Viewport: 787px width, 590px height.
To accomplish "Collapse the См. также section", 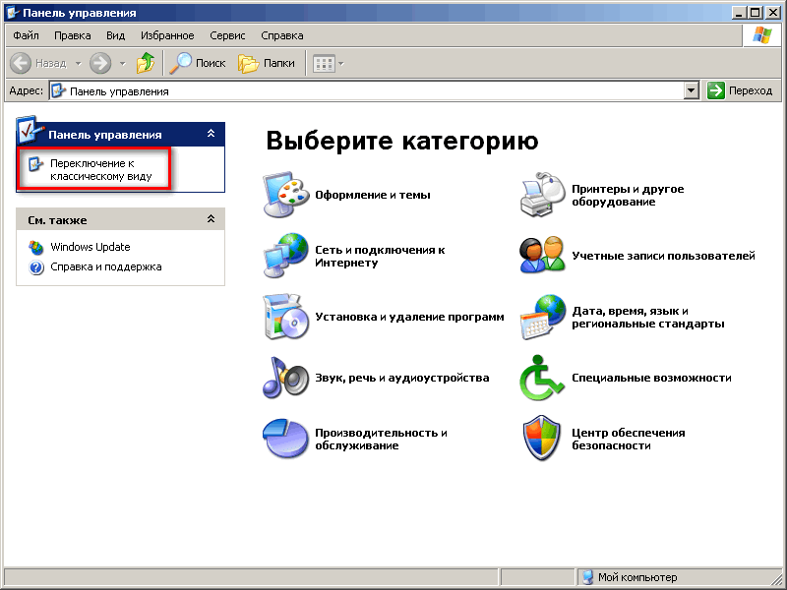I will [211, 219].
